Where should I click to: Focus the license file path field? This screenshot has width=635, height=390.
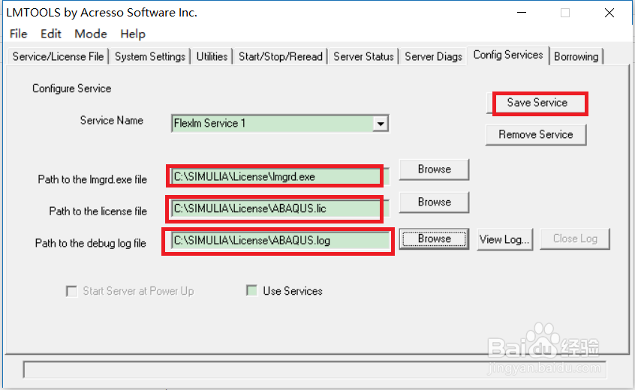tap(280, 208)
